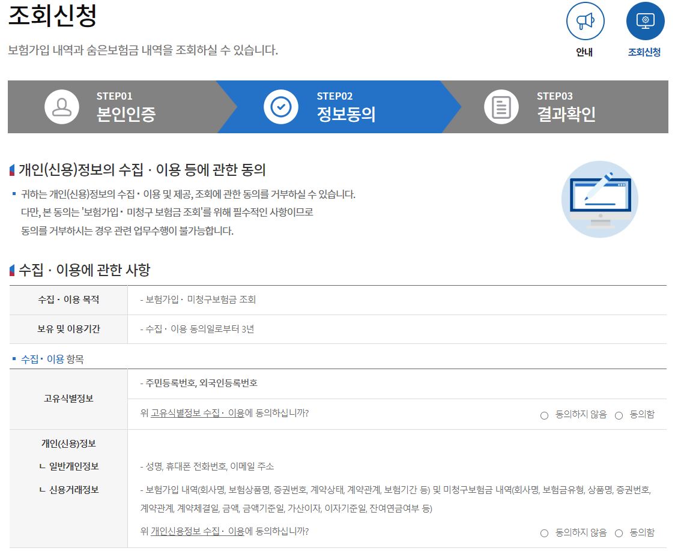Select 동의하지 않음 for 개인신용정보 consent
The image size is (675, 551).
pyautogui.click(x=544, y=532)
